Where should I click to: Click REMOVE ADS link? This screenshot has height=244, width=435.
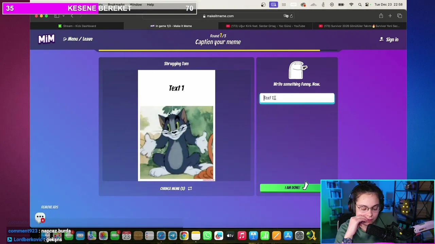(x=50, y=207)
